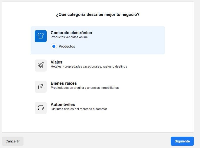Click the airplane icon for Viajes
Image resolution: width=200 pixels, height=148 pixels.
coord(41,65)
